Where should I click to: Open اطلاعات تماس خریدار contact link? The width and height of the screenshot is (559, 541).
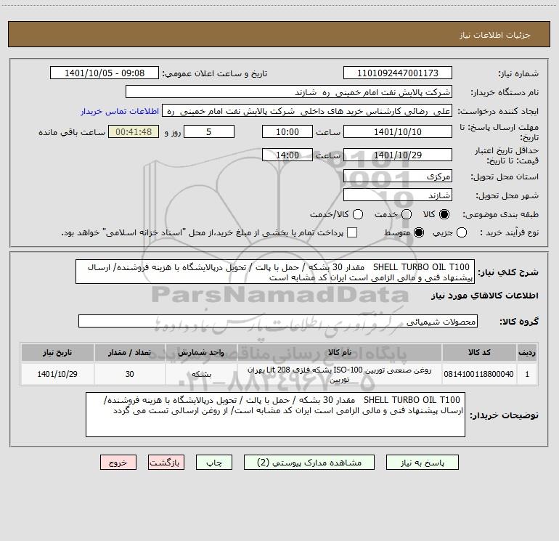tap(120, 111)
